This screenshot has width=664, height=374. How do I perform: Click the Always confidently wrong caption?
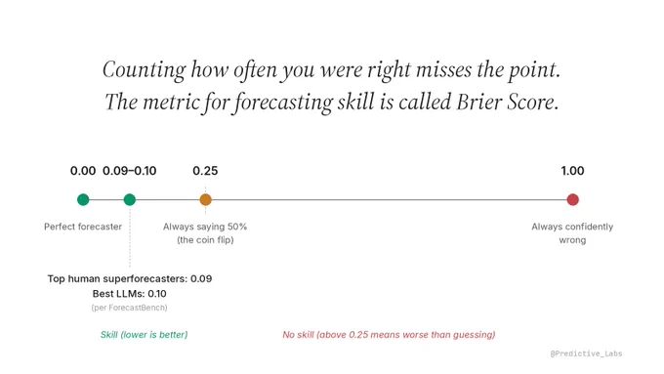click(x=572, y=233)
